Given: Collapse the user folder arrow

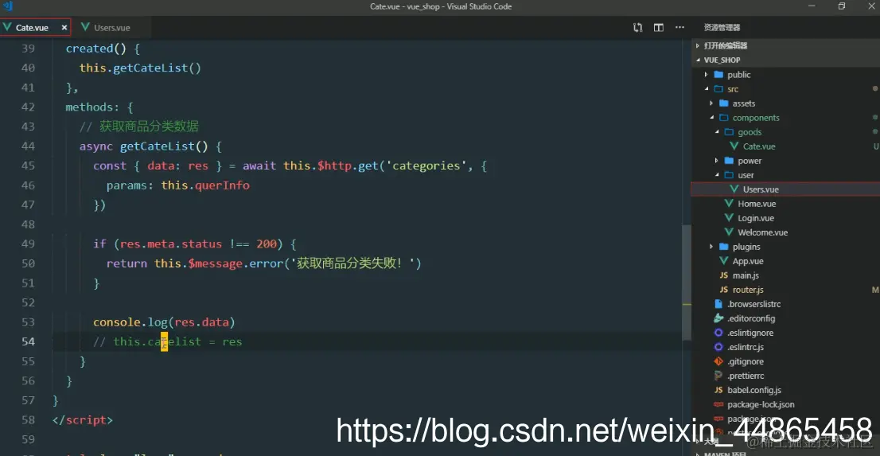Looking at the screenshot, I should coord(717,175).
